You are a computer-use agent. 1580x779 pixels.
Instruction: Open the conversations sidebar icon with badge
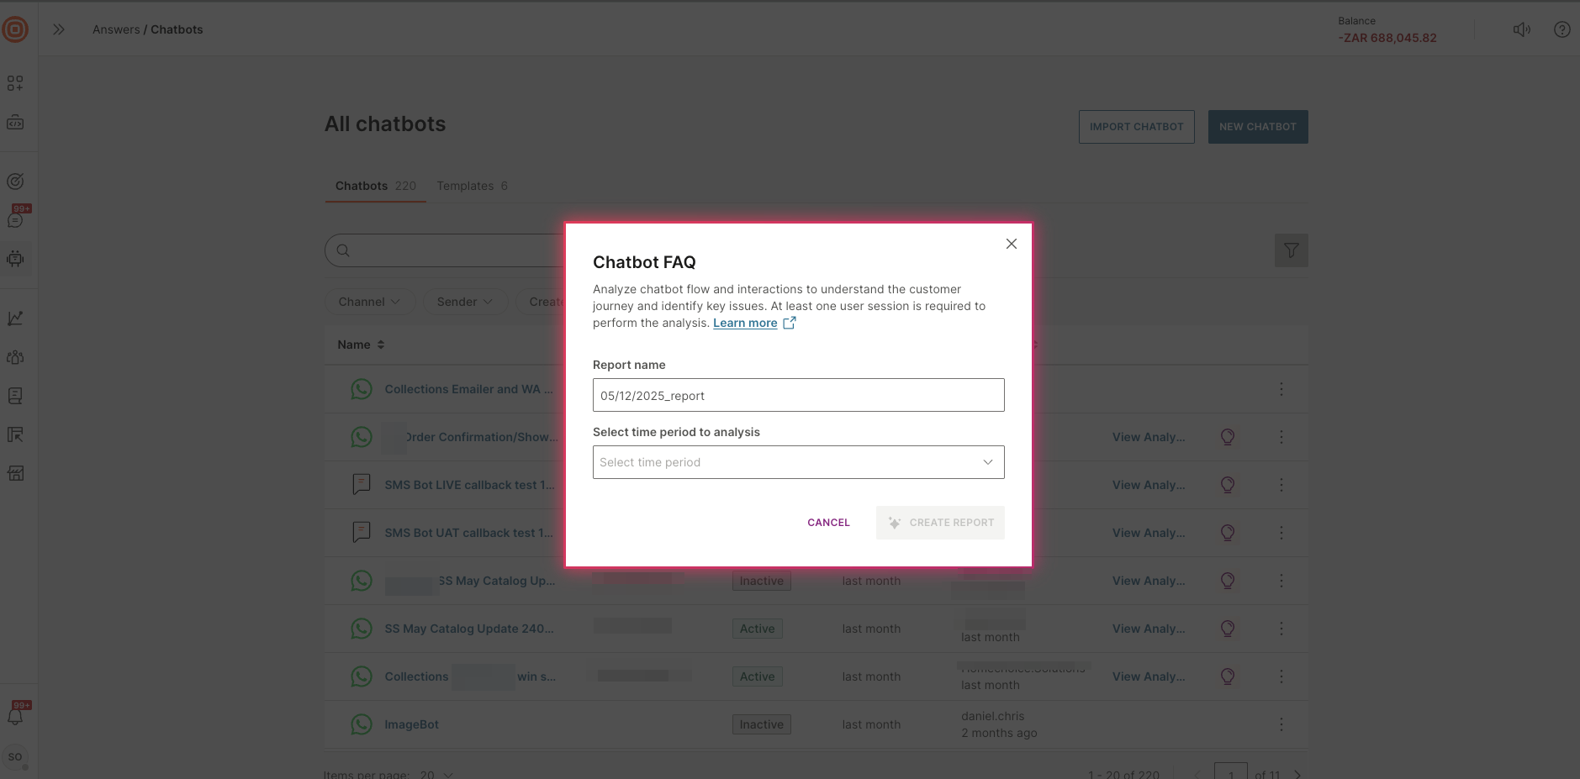tap(15, 220)
